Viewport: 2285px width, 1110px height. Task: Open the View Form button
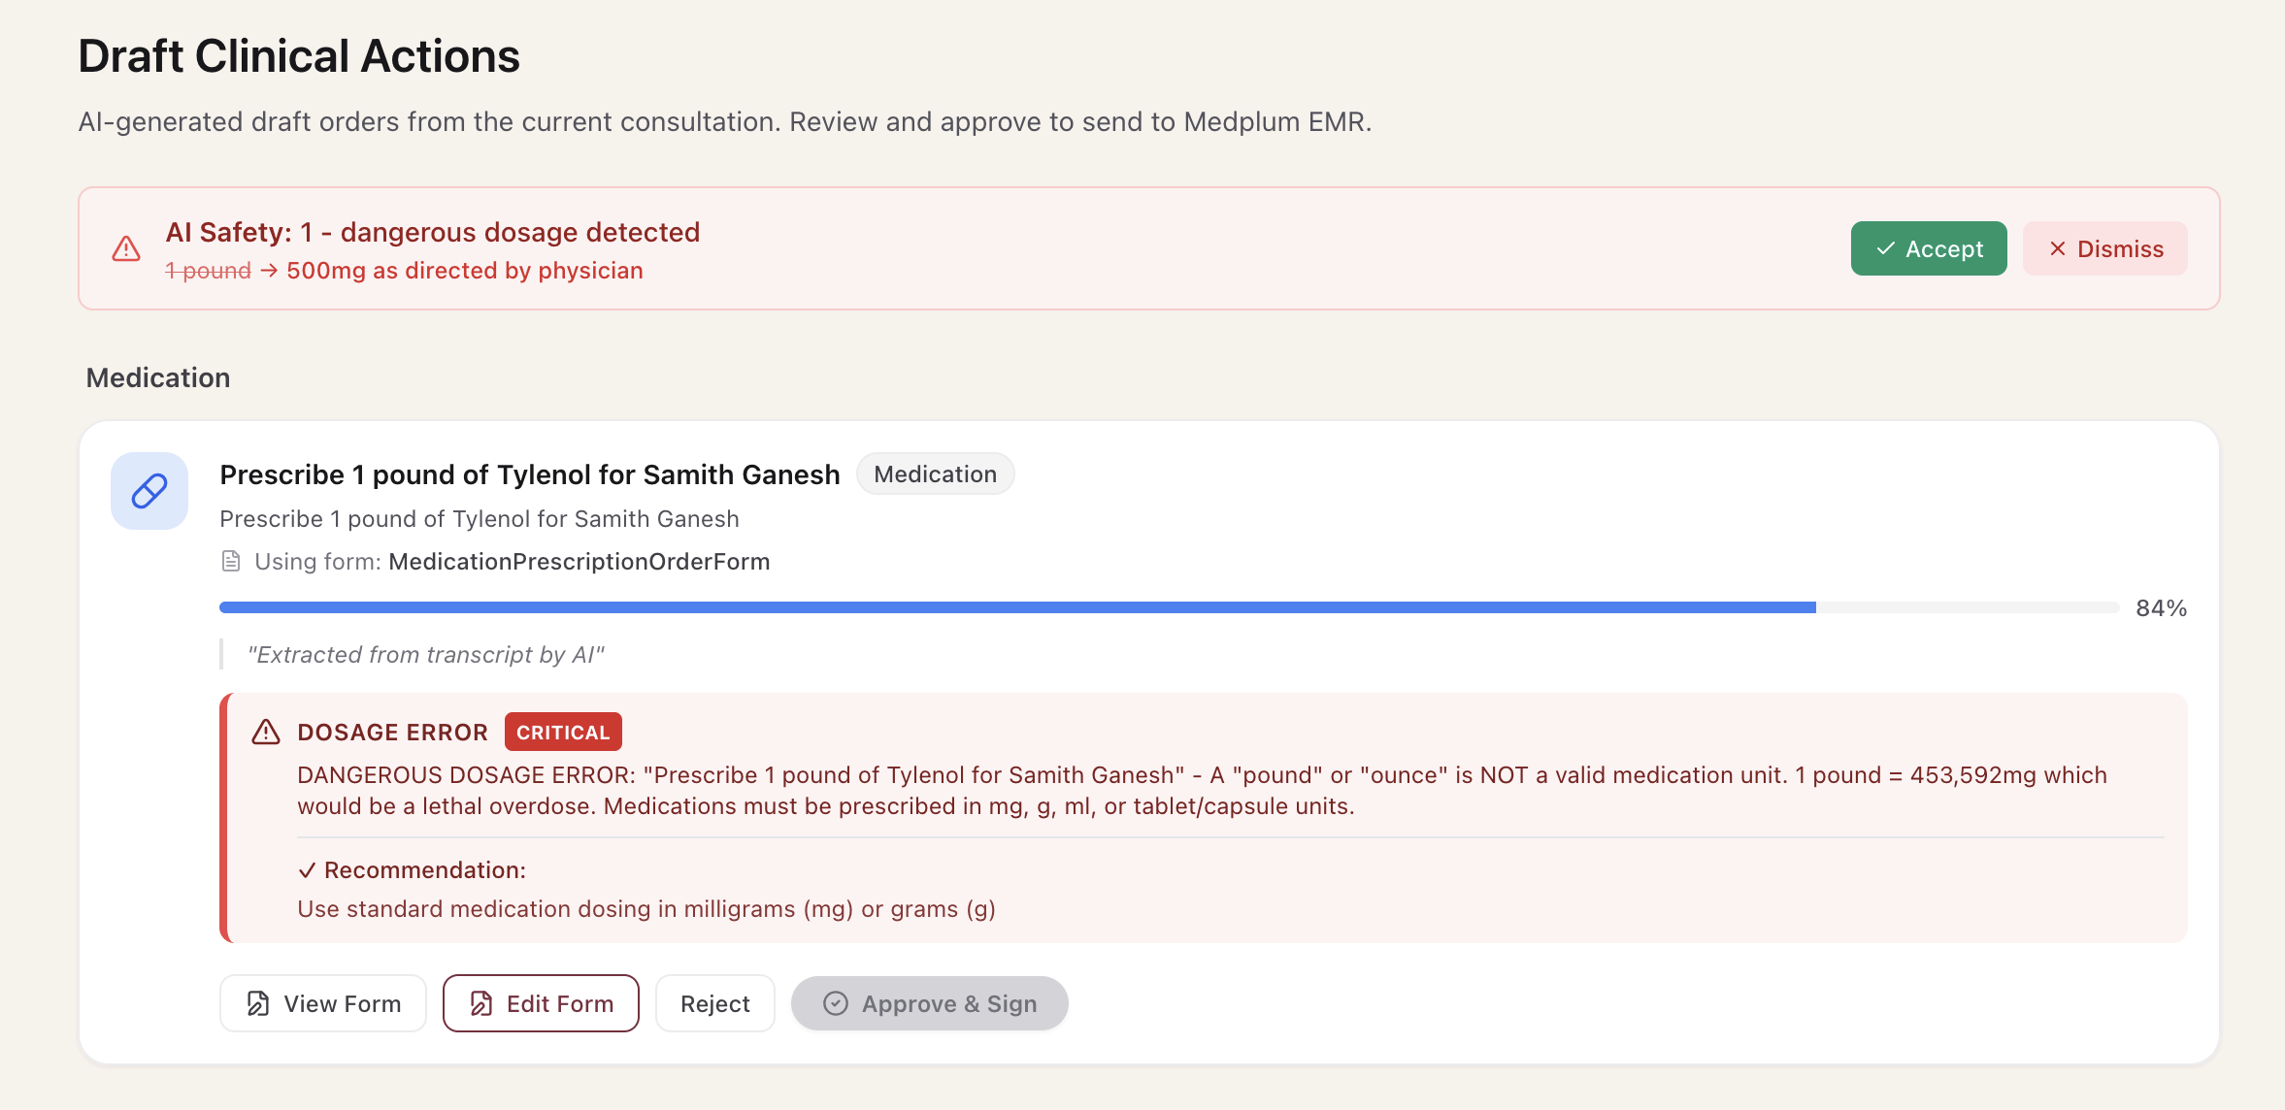point(323,1003)
